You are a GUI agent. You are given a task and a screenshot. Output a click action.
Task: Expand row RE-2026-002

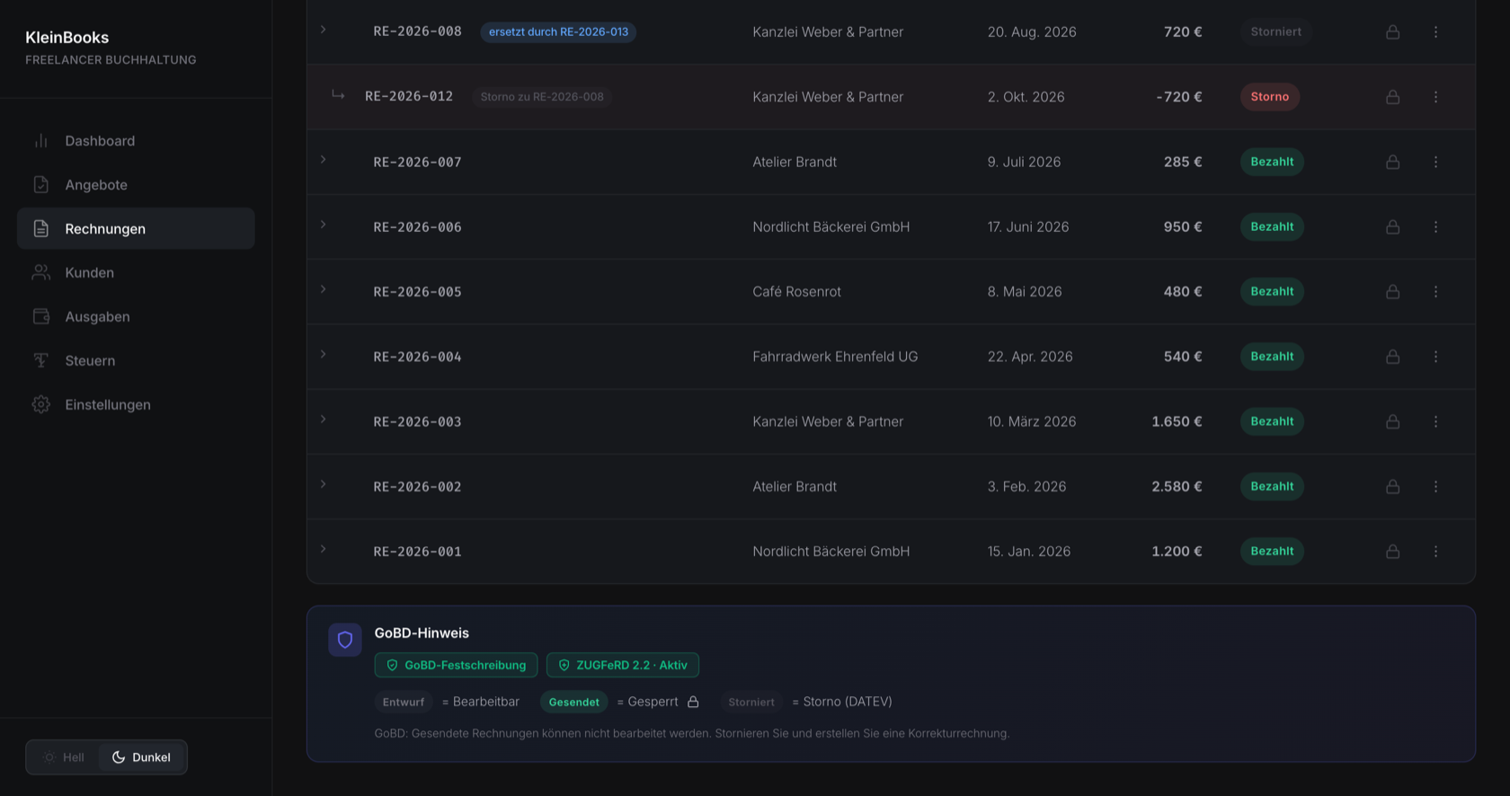point(324,484)
